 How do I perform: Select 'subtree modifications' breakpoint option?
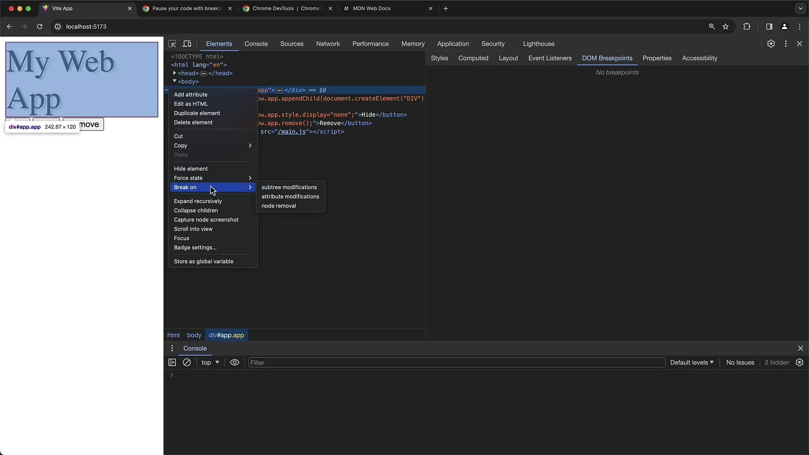click(289, 187)
